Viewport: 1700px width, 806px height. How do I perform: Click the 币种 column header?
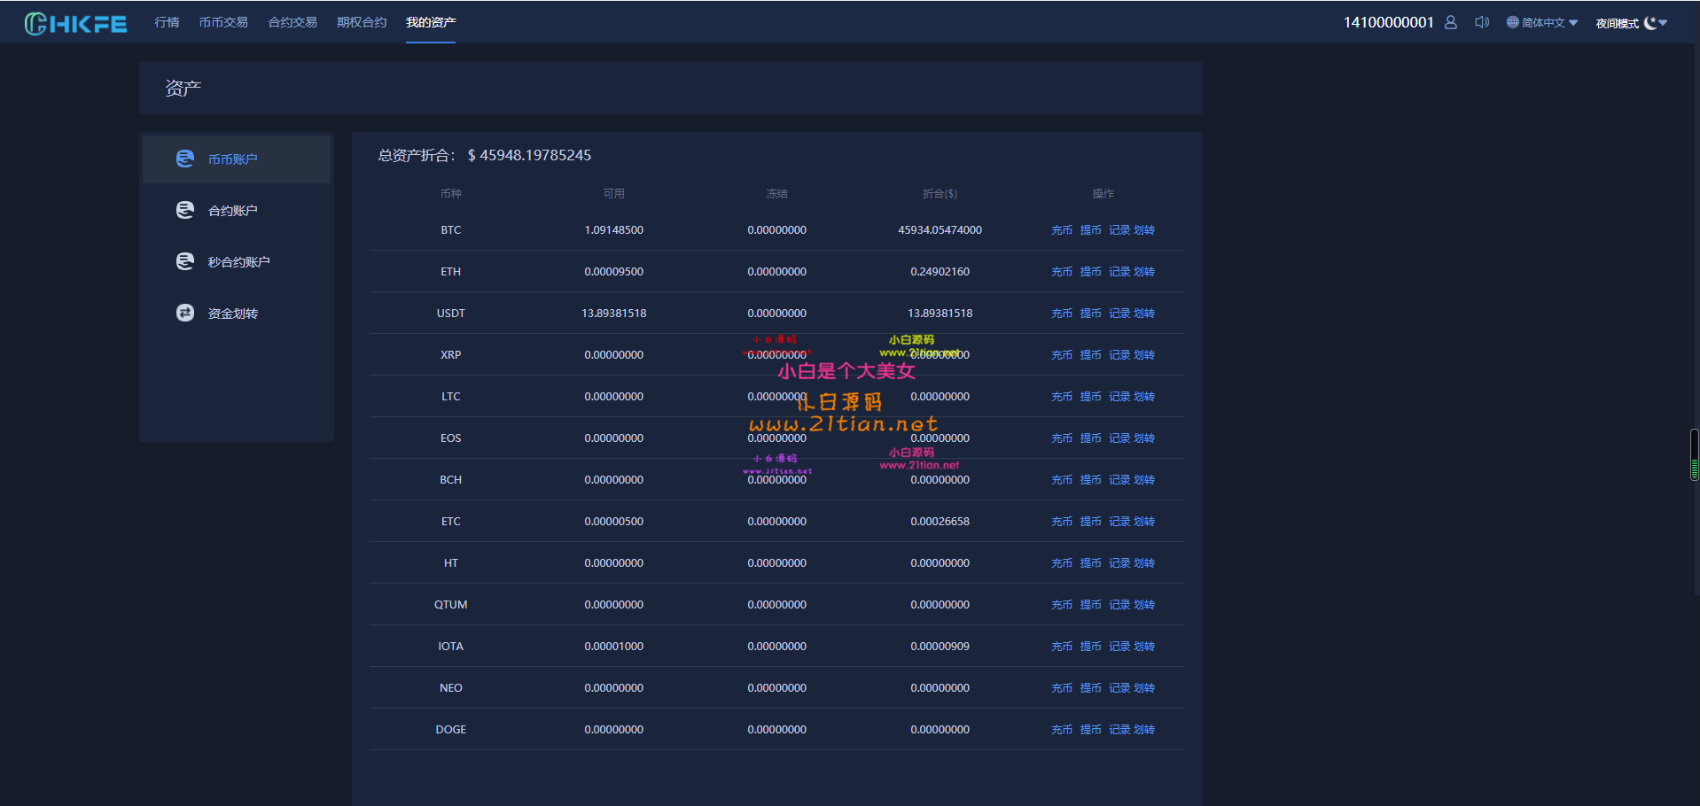pyautogui.click(x=451, y=193)
